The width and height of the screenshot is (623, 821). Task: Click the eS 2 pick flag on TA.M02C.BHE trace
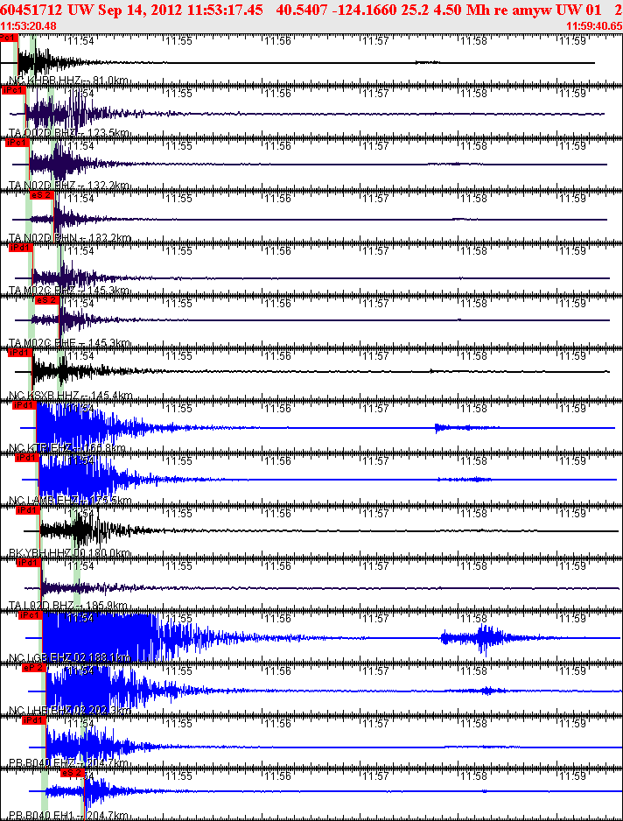click(x=46, y=299)
